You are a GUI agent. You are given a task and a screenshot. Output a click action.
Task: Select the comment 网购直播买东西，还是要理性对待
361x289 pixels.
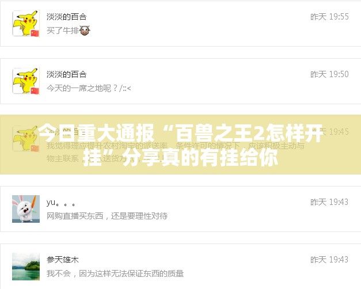[107, 216]
